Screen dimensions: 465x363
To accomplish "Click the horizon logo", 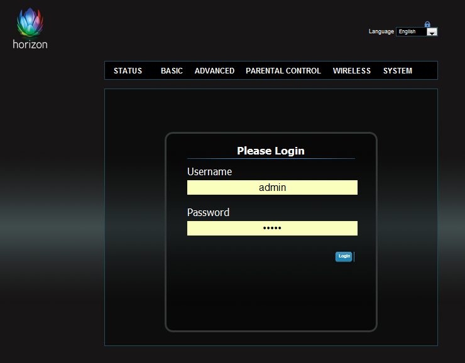I will coord(30,28).
